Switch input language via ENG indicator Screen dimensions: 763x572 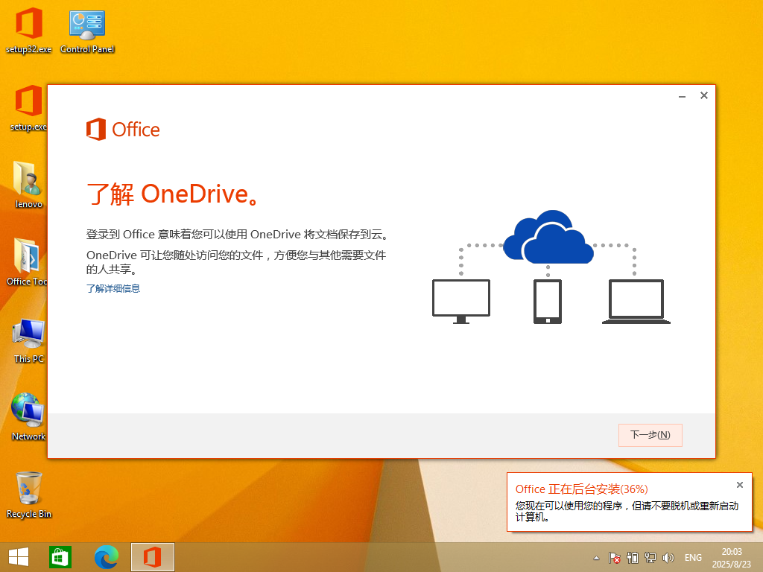[693, 558]
